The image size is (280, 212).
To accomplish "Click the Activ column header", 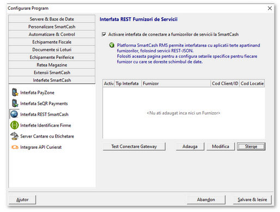I will [108, 83].
